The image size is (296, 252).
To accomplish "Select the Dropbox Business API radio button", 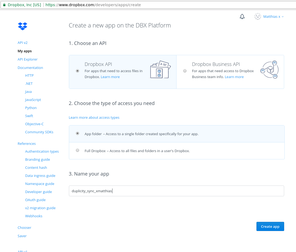I will 185,71.
